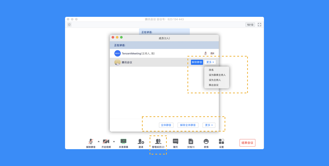Click the TencentMeeting blue avatar
Screen dimensions: 329x166
click(117, 53)
